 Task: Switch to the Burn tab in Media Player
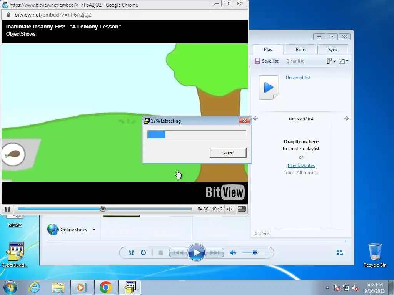point(301,50)
